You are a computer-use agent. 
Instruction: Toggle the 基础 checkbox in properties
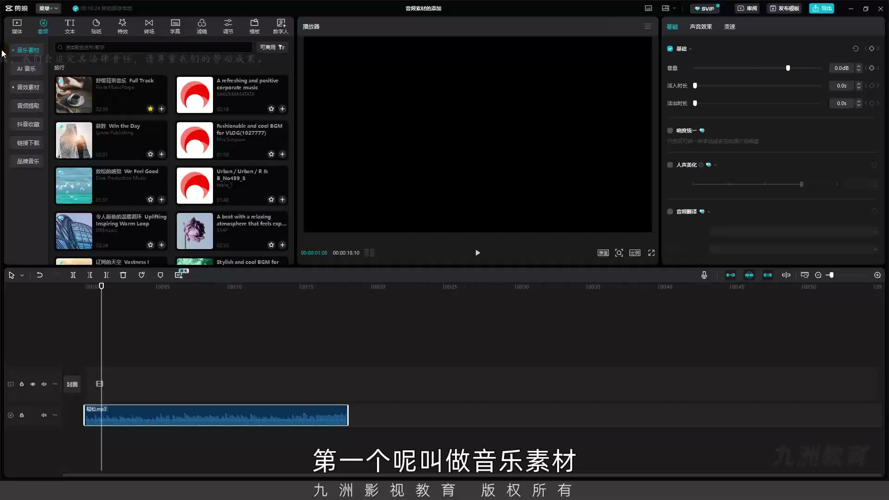(670, 49)
